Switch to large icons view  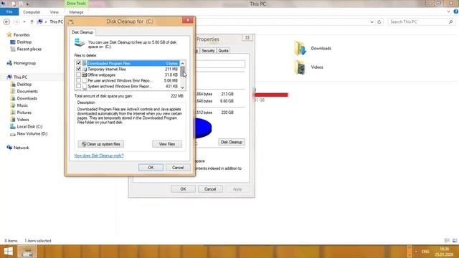(x=455, y=241)
